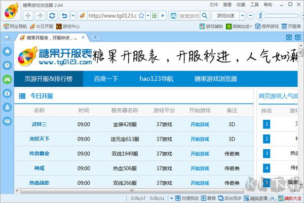The height and width of the screenshot is (203, 304).
Task: Click the sidebar chat bubble icon
Action: 7,121
